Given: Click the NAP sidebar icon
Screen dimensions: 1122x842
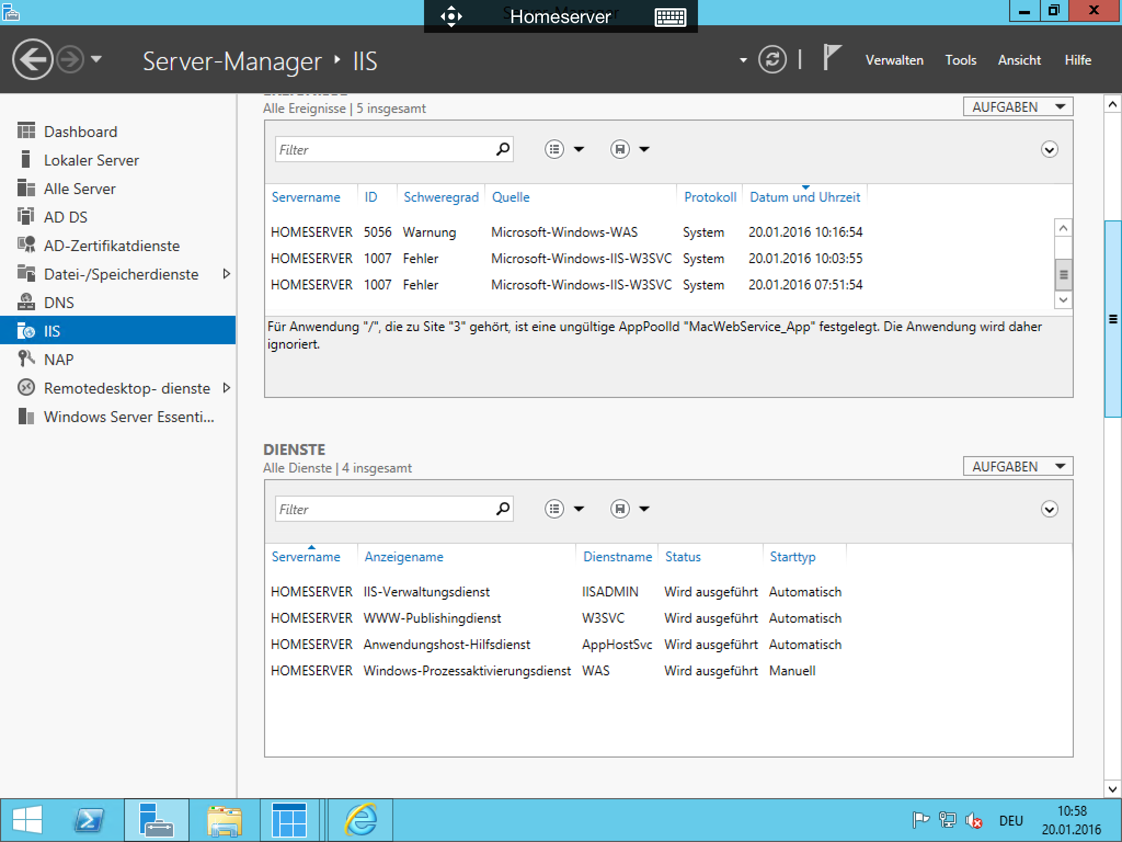Looking at the screenshot, I should tap(26, 359).
